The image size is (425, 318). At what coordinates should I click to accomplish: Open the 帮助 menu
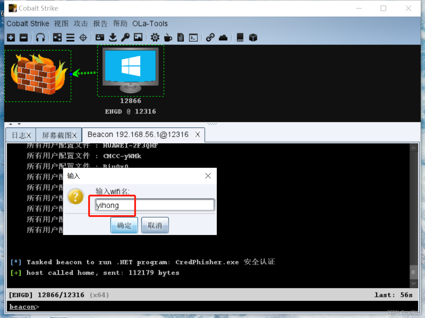120,24
